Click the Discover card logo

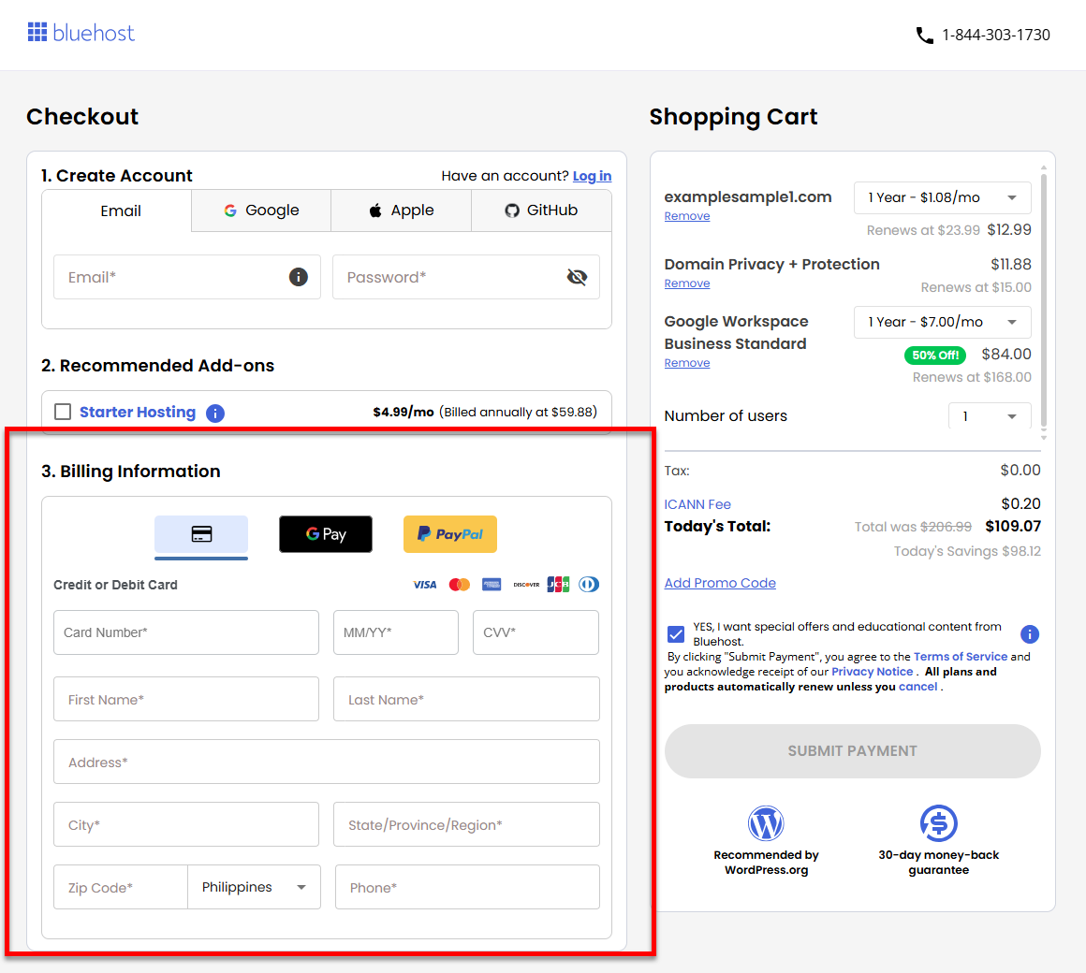(x=526, y=585)
